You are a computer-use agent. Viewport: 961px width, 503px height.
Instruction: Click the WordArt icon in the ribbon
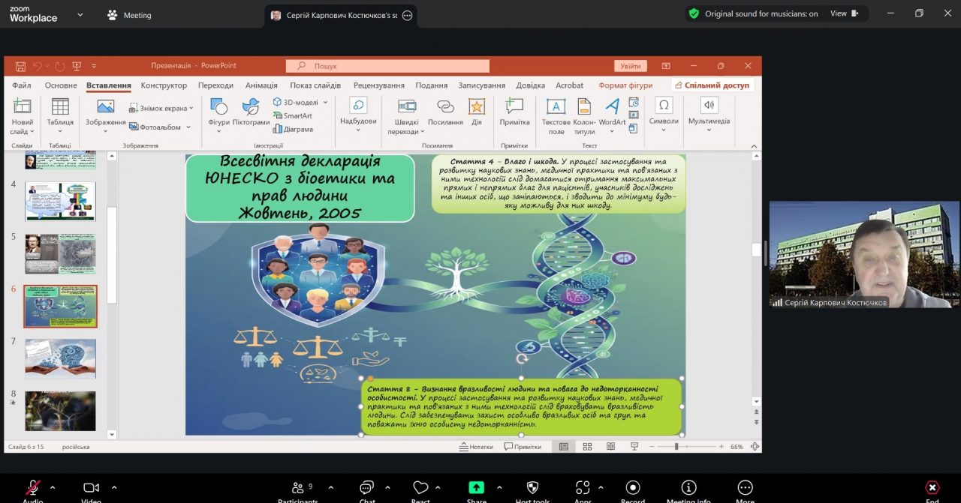tap(612, 106)
